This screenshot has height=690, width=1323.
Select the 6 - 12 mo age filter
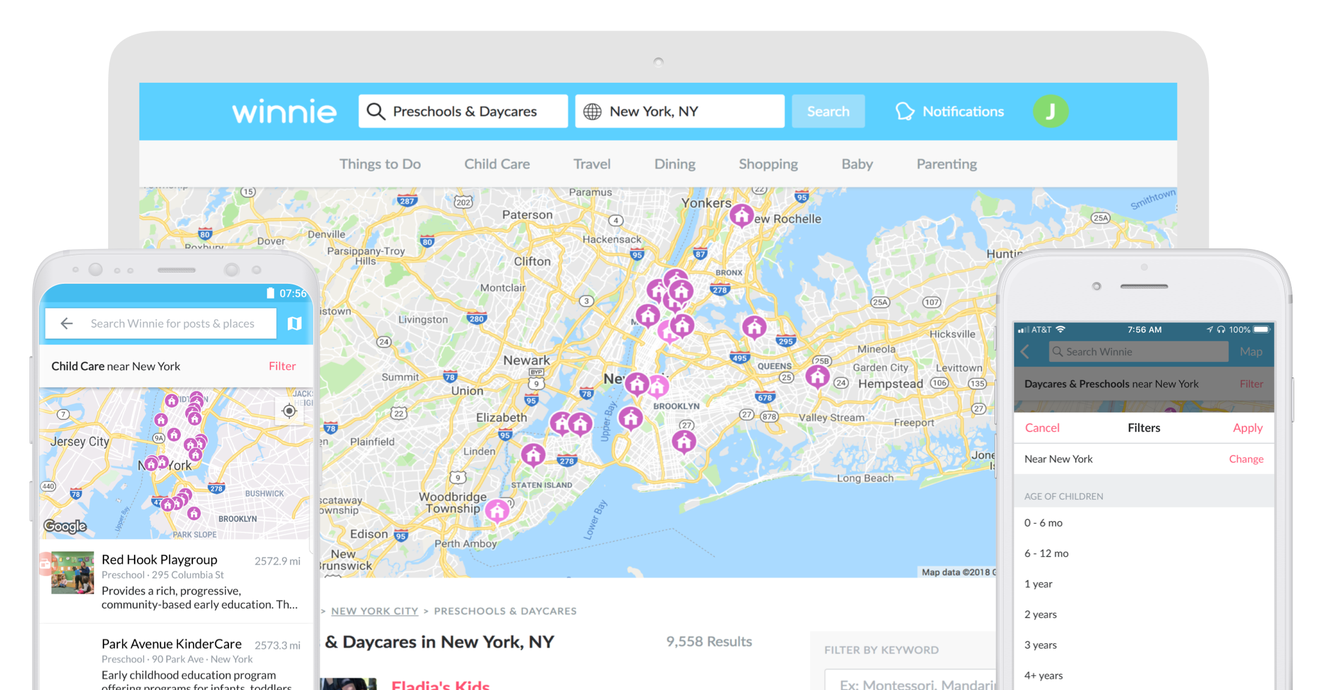[x=1144, y=553]
